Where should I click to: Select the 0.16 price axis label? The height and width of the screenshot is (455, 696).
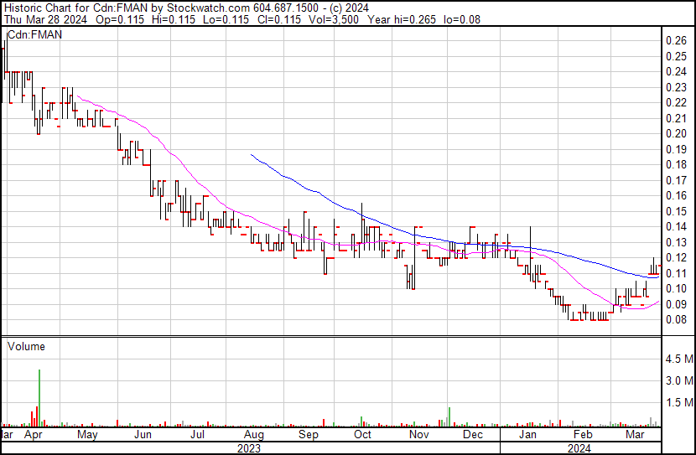click(676, 195)
